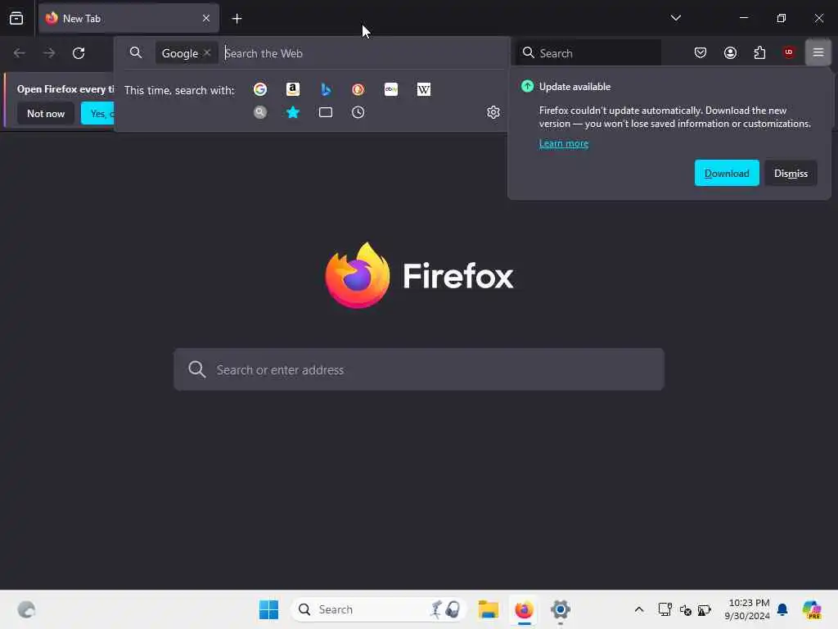Open a new tab with plus button
The width and height of the screenshot is (838, 629).
[x=237, y=19]
